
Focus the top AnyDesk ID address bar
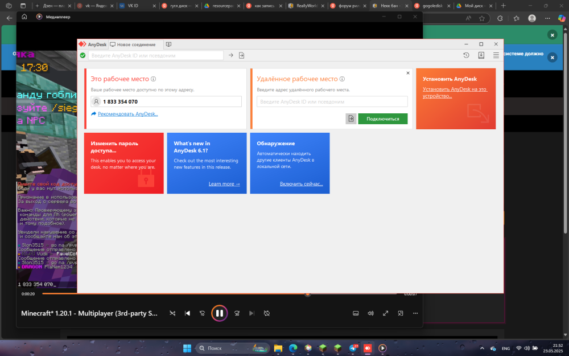click(156, 55)
